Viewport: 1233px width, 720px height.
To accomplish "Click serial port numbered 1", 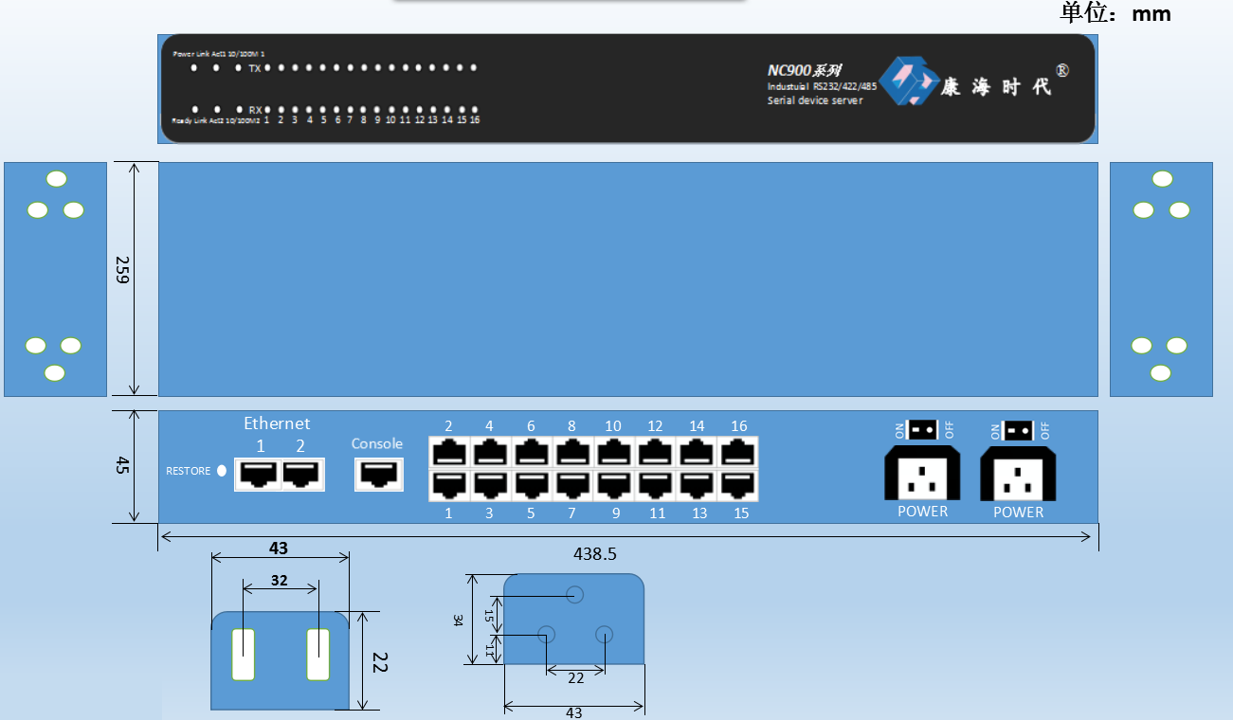I will coord(449,486).
